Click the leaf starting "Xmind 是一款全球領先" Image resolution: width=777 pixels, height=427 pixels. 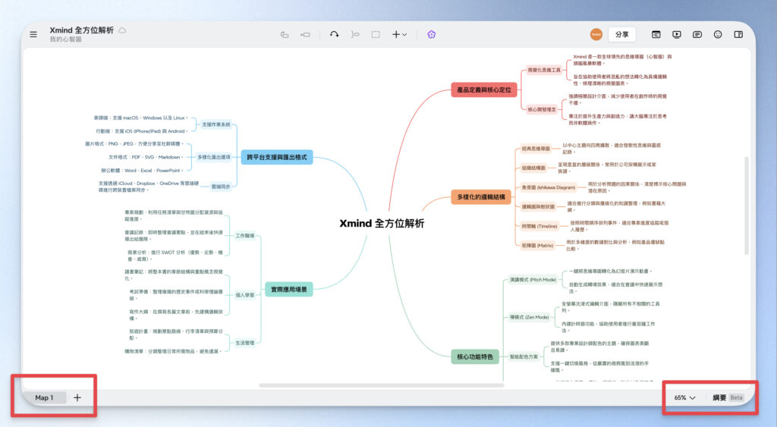pyautogui.click(x=622, y=60)
